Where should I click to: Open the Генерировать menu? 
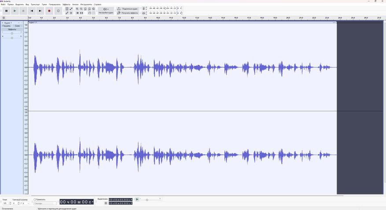click(x=55, y=4)
